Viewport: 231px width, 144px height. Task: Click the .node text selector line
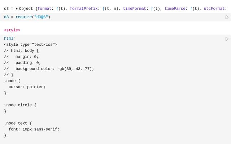tap(18, 123)
